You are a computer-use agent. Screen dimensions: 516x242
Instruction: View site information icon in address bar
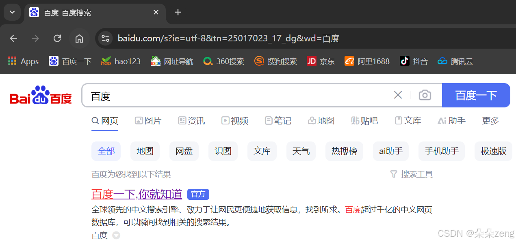pos(106,39)
